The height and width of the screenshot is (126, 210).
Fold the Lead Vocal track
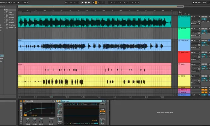click(179, 40)
